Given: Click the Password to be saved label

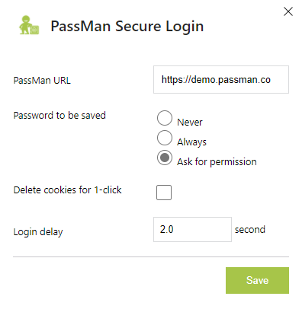Looking at the screenshot, I should pyautogui.click(x=59, y=116).
